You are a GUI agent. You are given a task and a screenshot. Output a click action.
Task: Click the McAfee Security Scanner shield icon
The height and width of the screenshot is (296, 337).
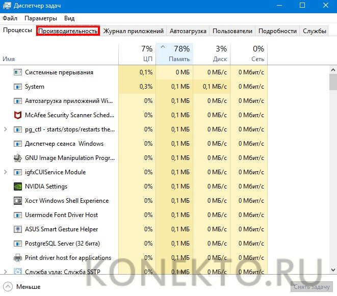coord(18,115)
